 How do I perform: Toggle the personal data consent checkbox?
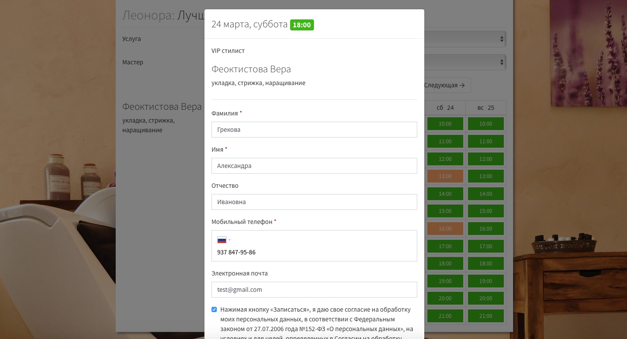pyautogui.click(x=214, y=309)
